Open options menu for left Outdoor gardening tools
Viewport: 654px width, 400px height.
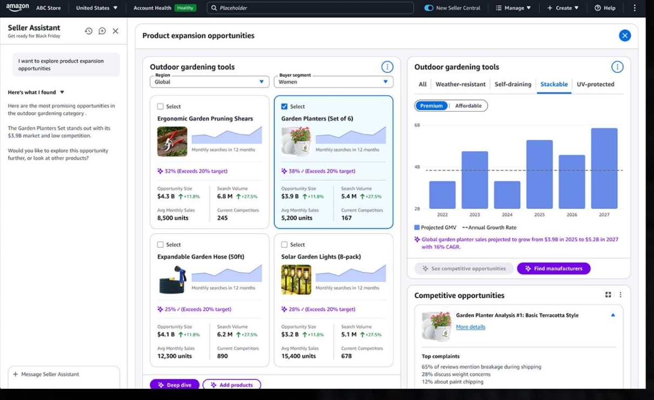pos(387,67)
